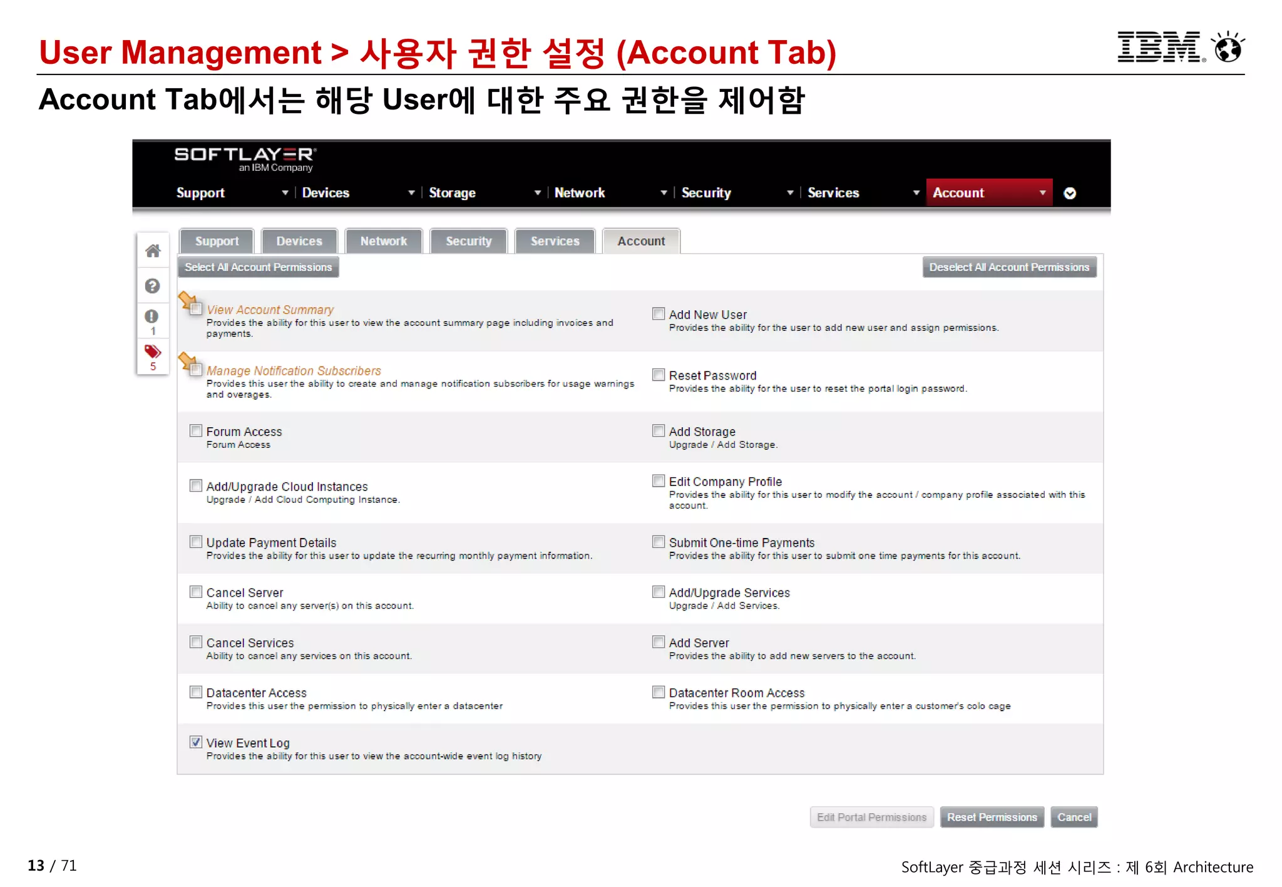This screenshot has width=1282, height=887.
Task: Click the Manage Notification Subscribers label
Action: point(294,370)
